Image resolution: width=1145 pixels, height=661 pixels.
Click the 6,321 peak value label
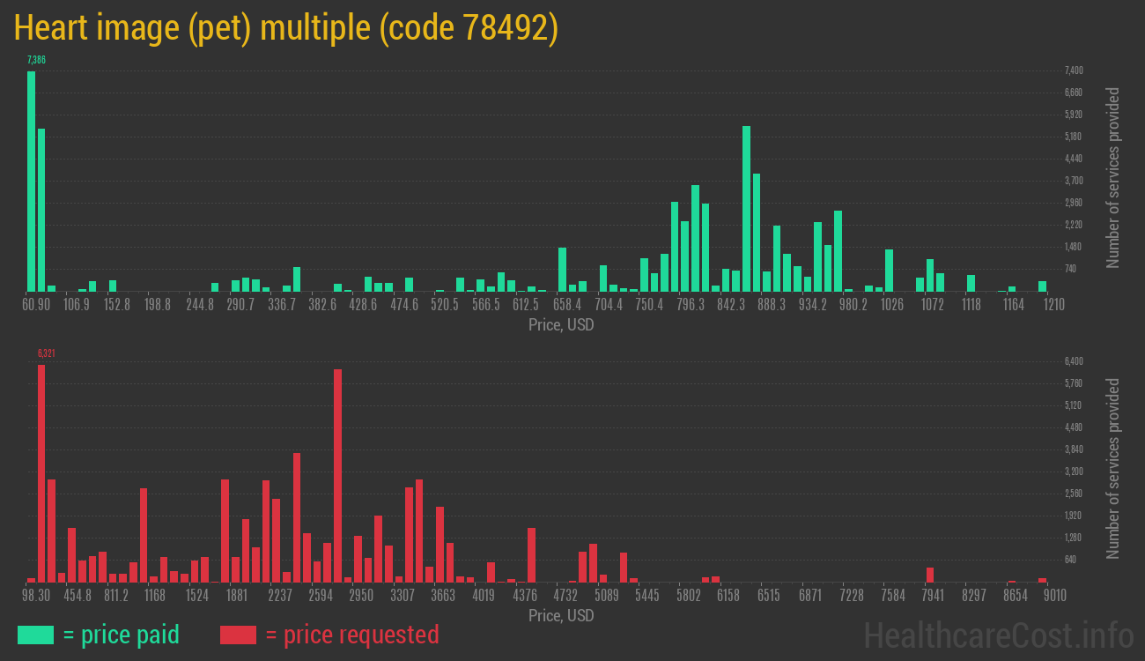[47, 353]
